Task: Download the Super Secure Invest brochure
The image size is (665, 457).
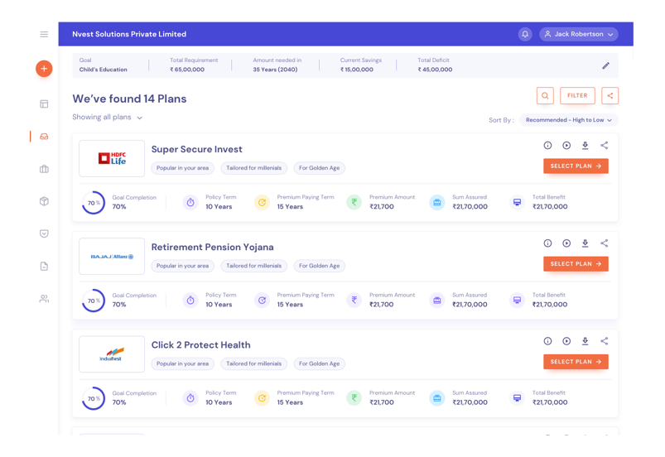Action: pos(585,146)
